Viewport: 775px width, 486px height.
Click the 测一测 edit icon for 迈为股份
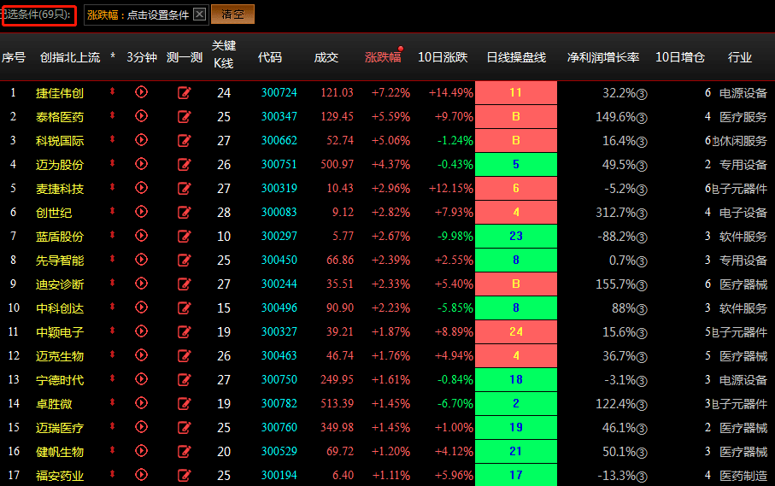(185, 164)
